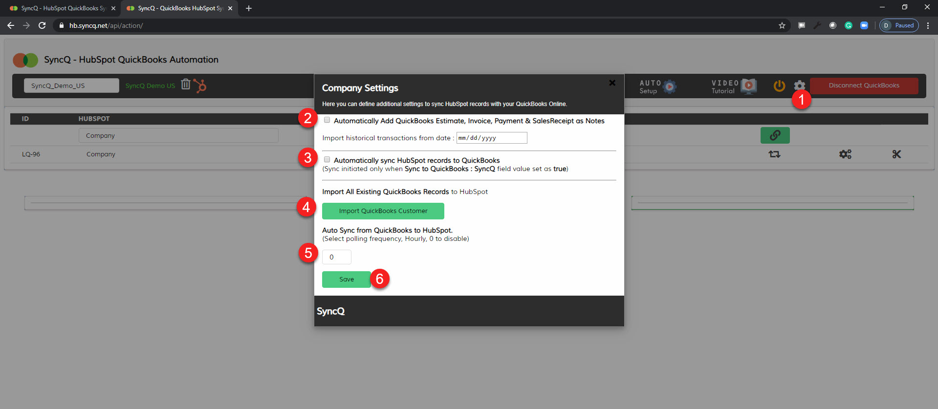Click the HubSpot sprocket icon

coord(200,86)
